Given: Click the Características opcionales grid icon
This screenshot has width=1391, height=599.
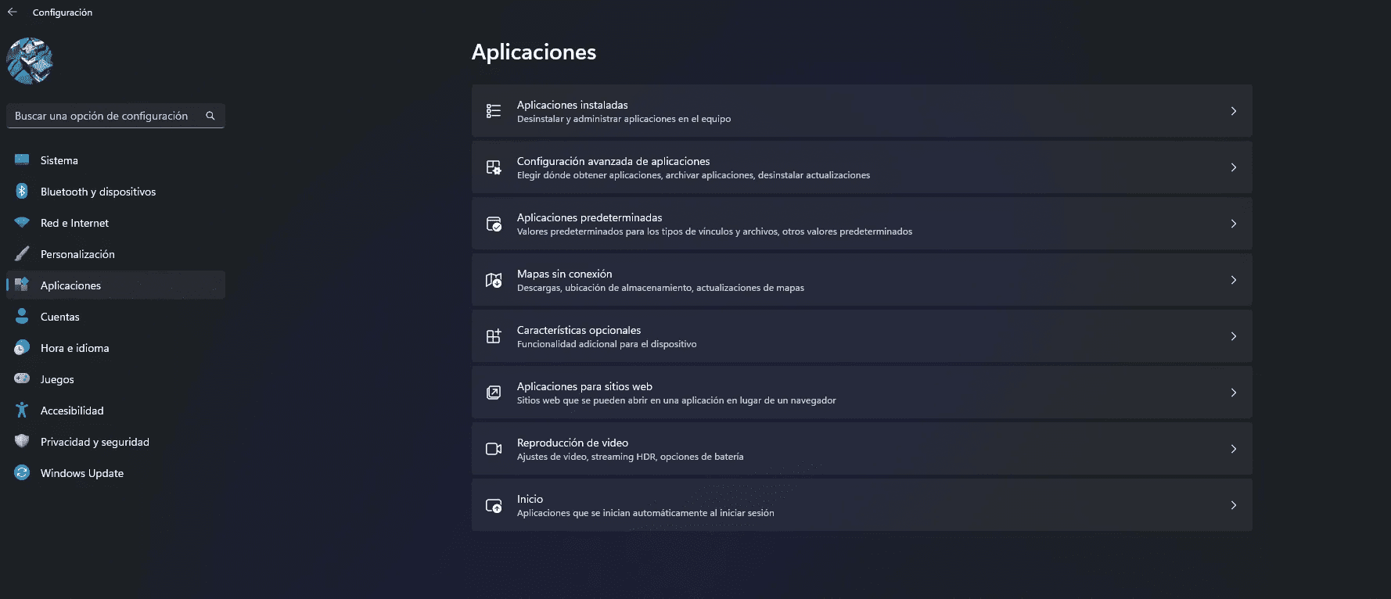Looking at the screenshot, I should click(494, 336).
